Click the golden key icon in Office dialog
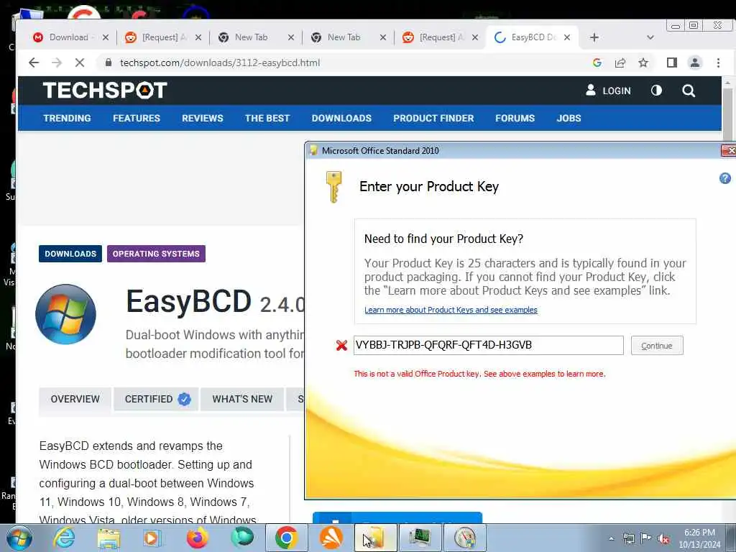Viewport: 736px width, 552px height. pos(333,187)
